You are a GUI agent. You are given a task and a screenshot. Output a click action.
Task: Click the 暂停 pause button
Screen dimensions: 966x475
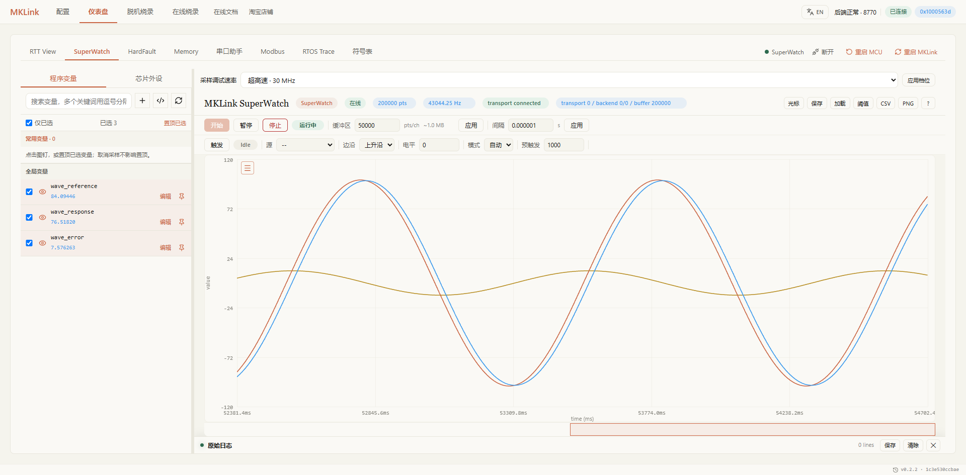[246, 125]
